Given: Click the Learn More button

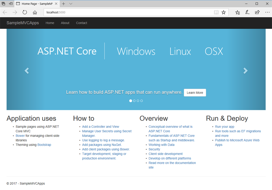Looking at the screenshot, I should click(195, 93).
